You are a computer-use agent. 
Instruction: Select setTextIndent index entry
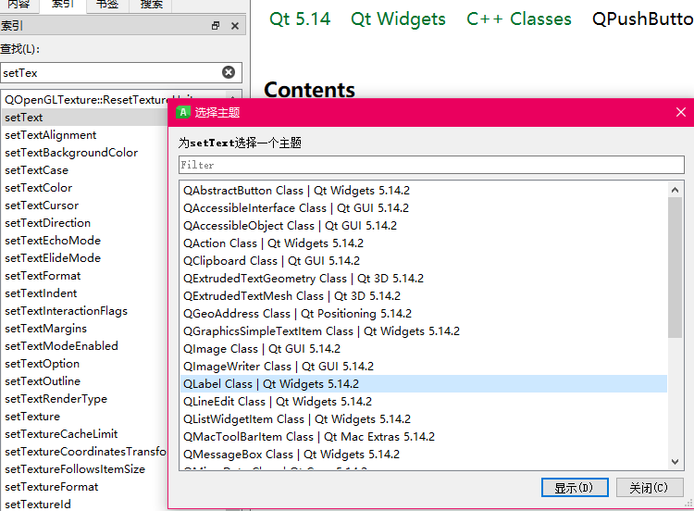point(84,293)
